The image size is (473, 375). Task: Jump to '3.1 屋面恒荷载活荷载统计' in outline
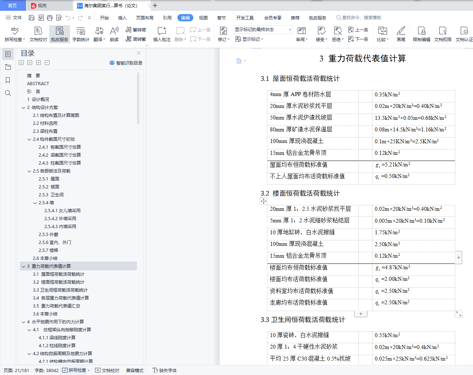(59, 274)
